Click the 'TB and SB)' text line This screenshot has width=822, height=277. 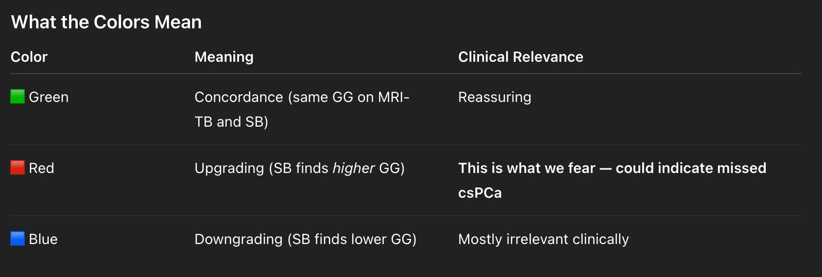[x=231, y=122]
